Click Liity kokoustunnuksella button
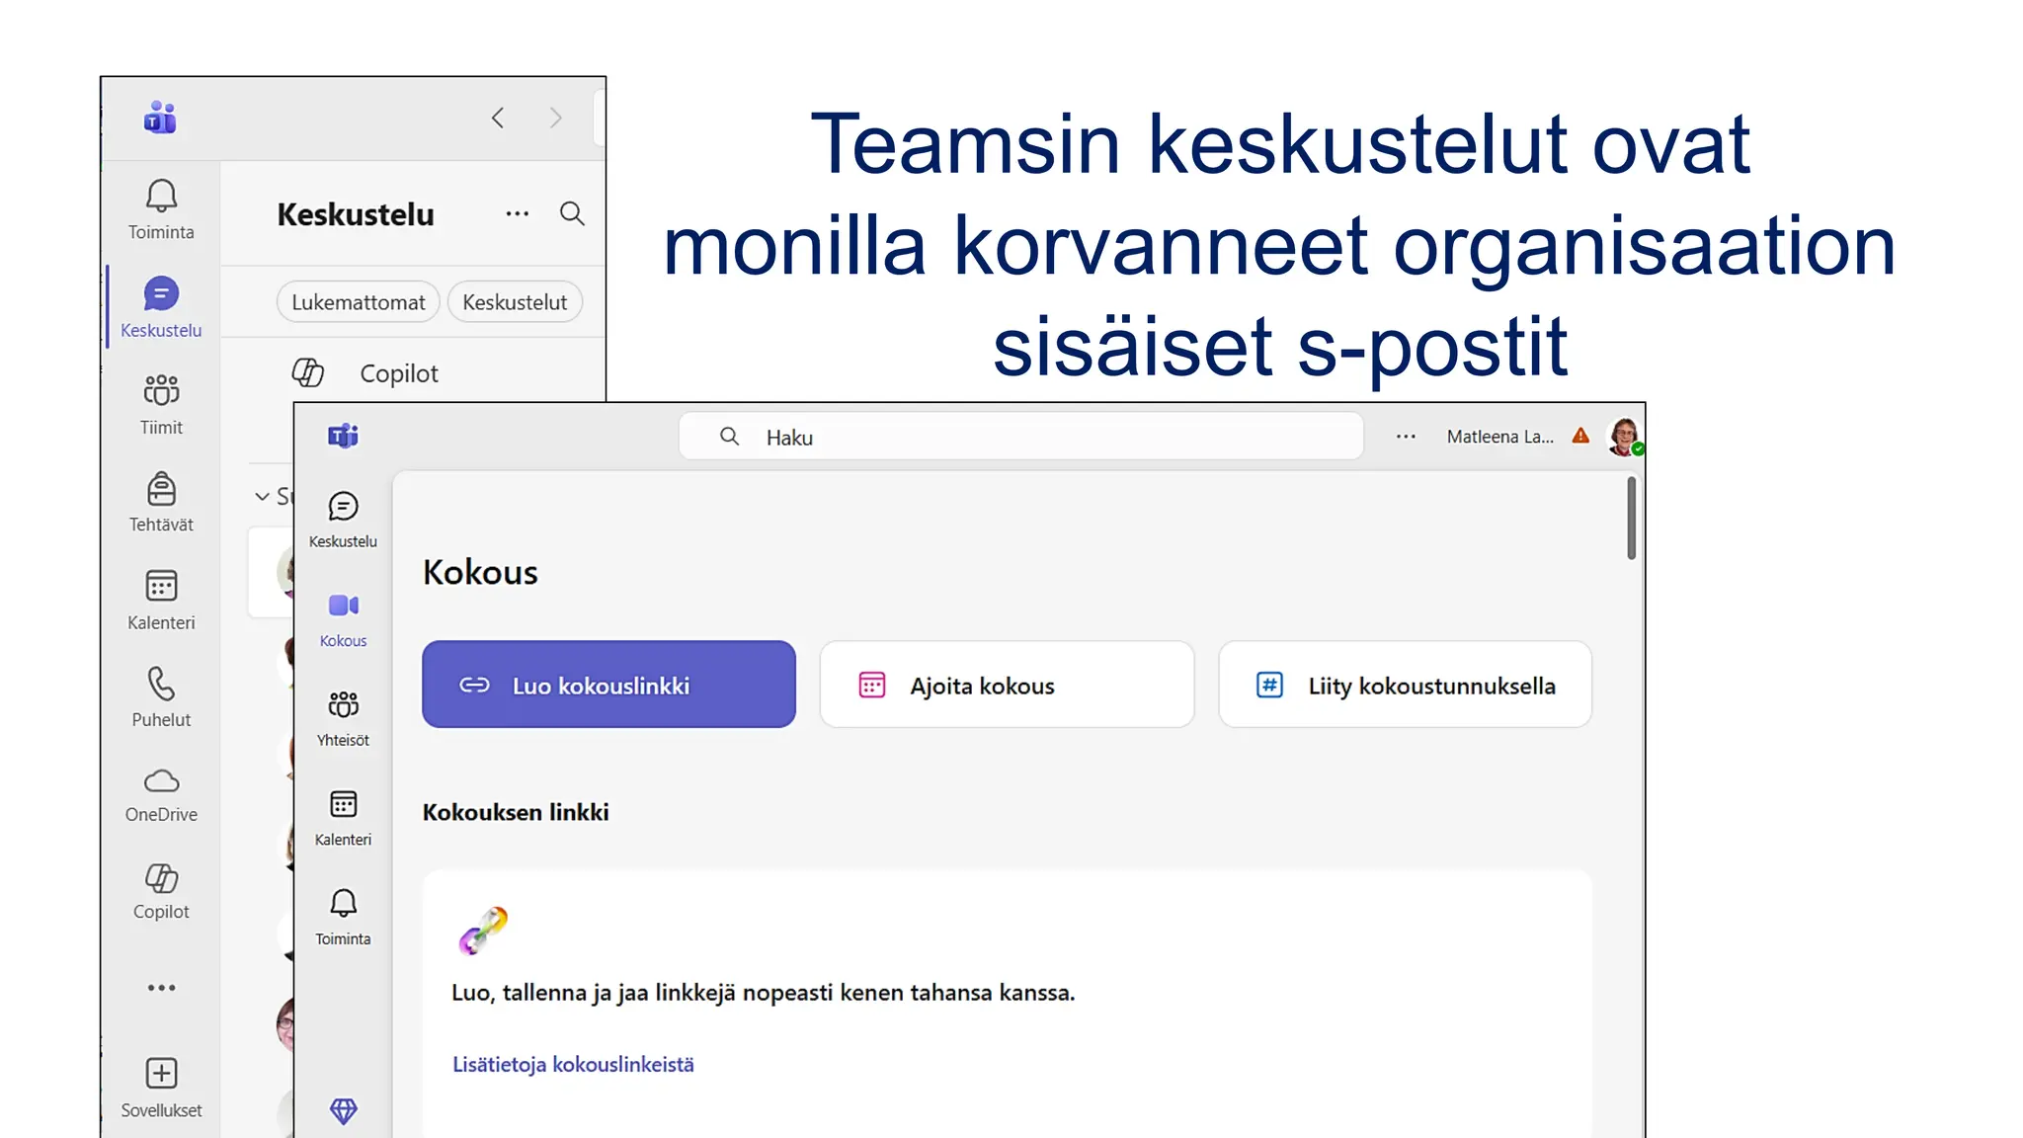The width and height of the screenshot is (2023, 1138). pyautogui.click(x=1405, y=685)
